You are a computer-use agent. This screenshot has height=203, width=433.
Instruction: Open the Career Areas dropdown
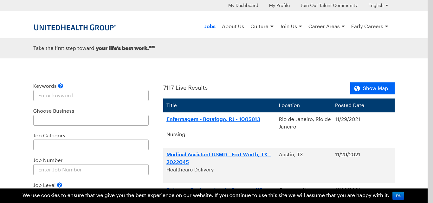[326, 27]
